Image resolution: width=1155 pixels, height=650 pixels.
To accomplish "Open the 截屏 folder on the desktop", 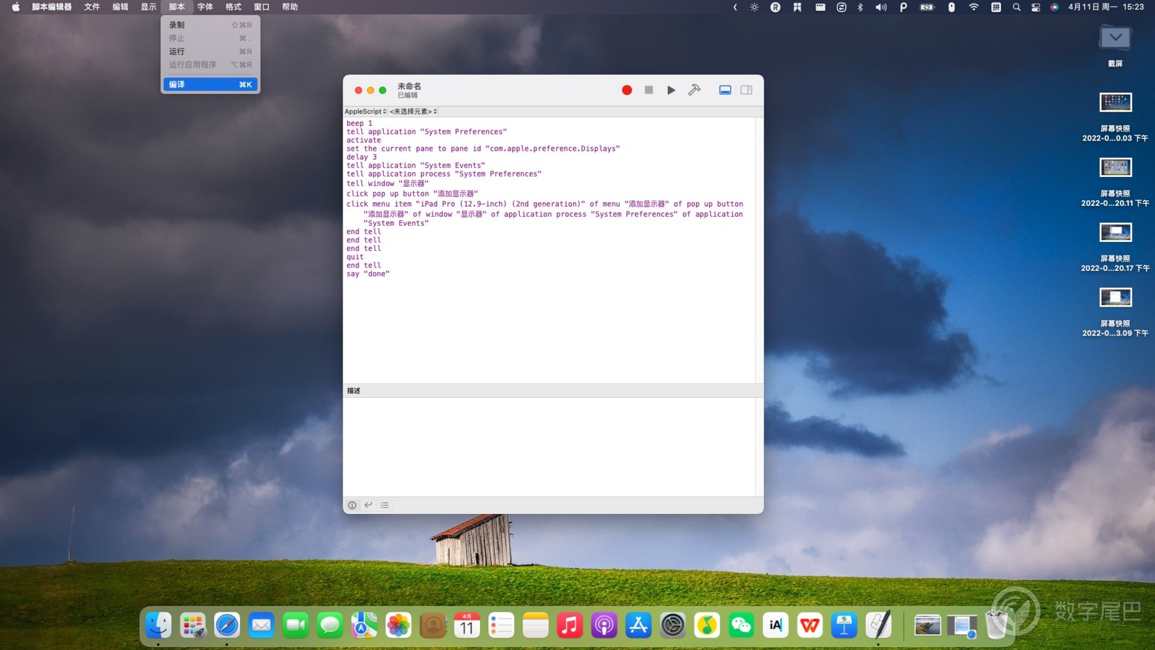I will tap(1115, 38).
